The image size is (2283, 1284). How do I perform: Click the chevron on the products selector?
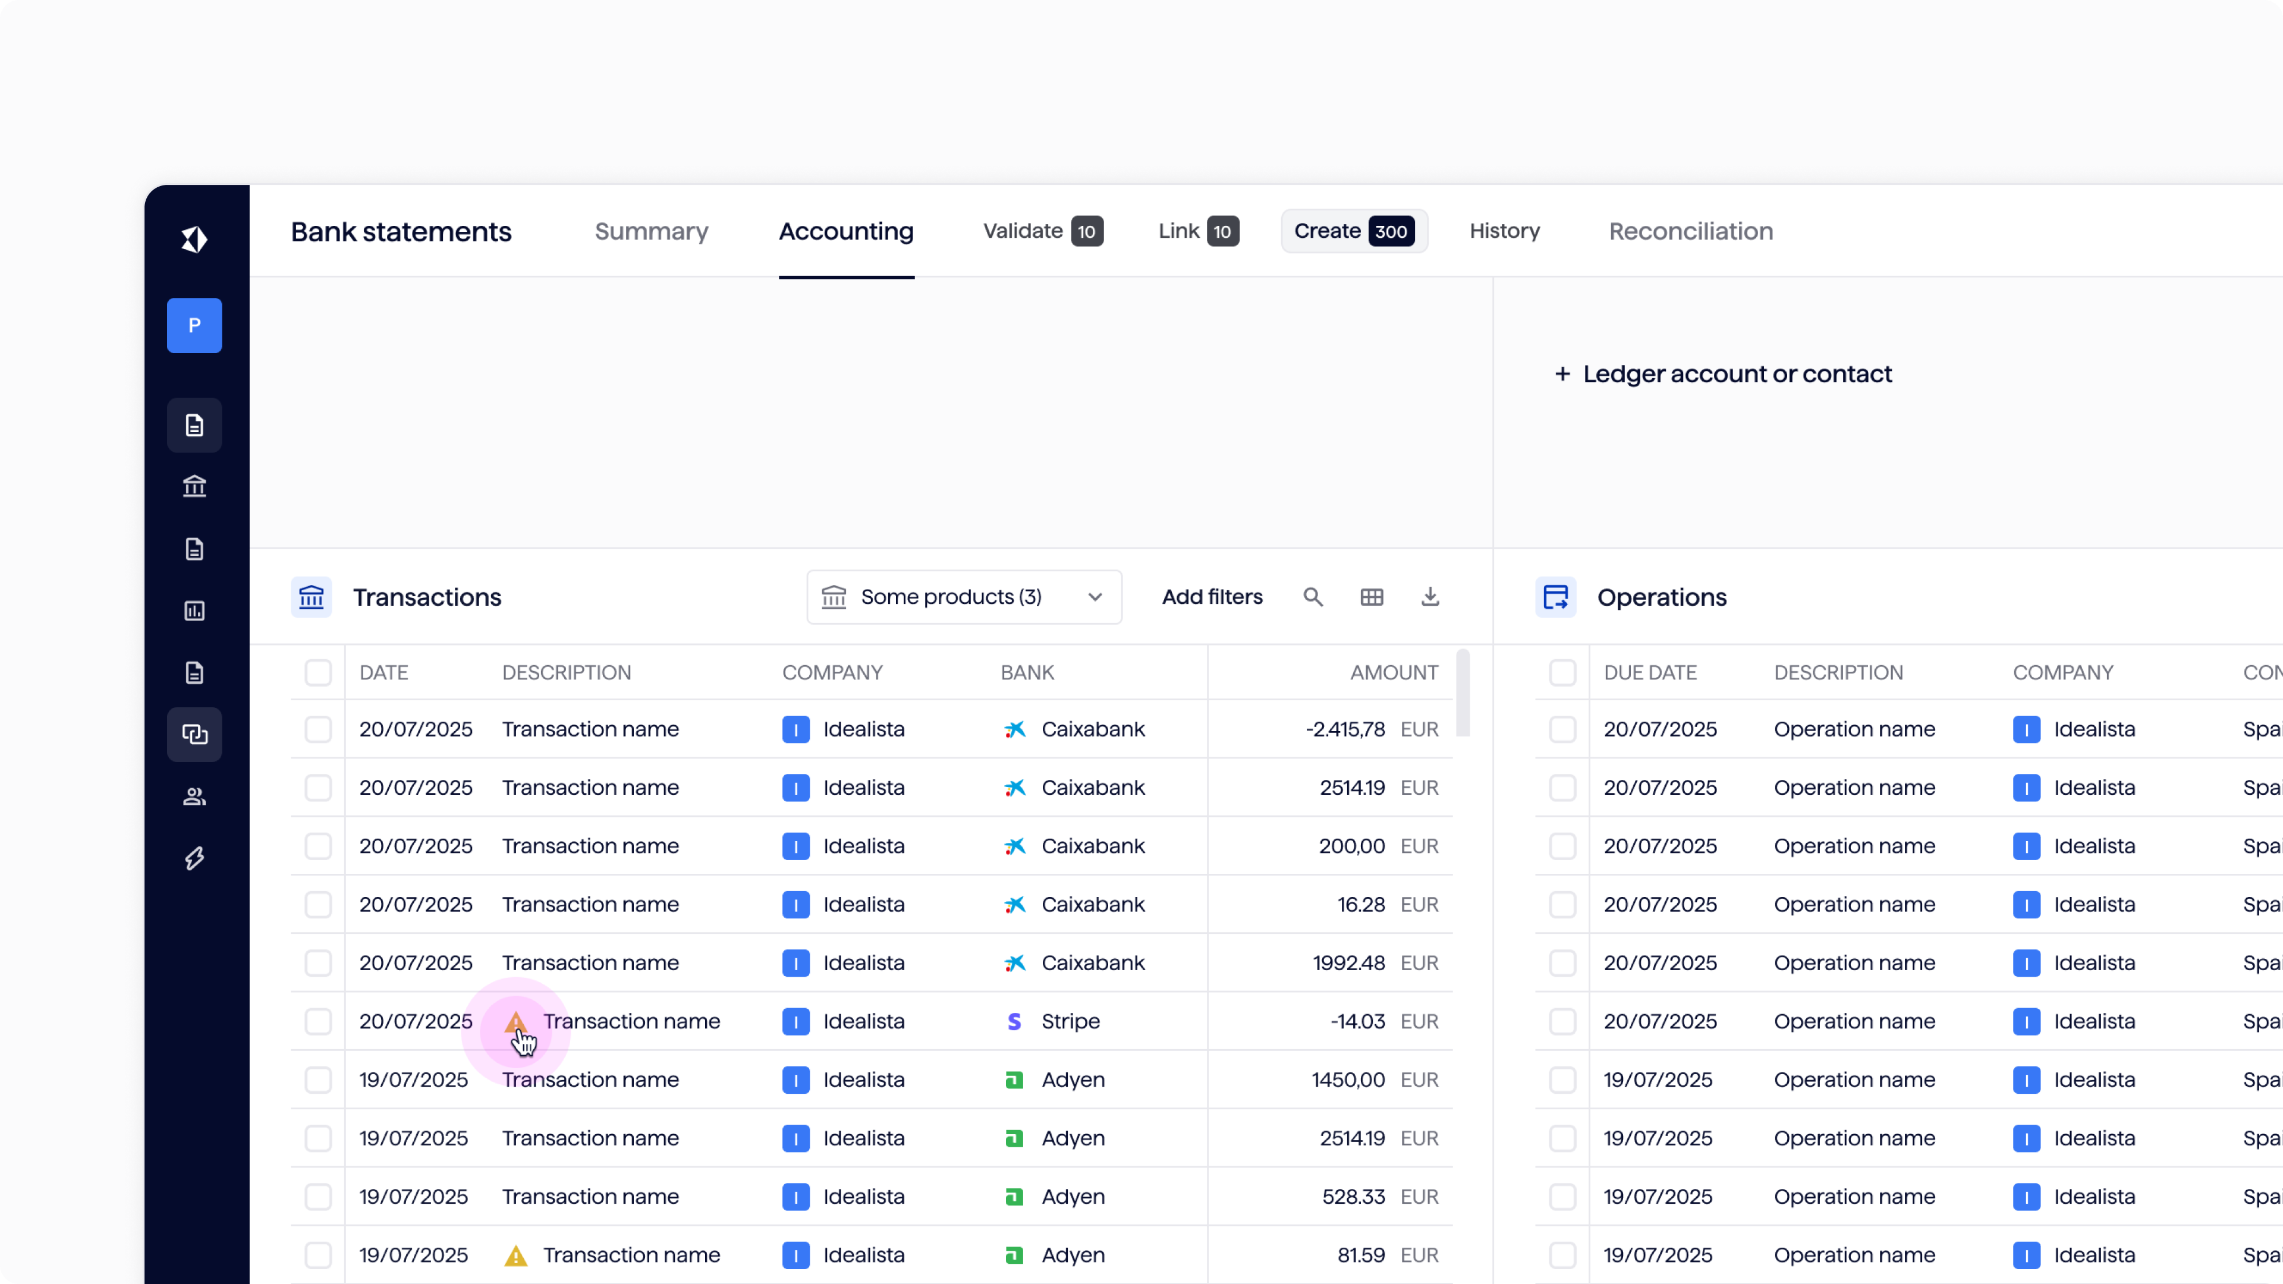[x=1095, y=597]
